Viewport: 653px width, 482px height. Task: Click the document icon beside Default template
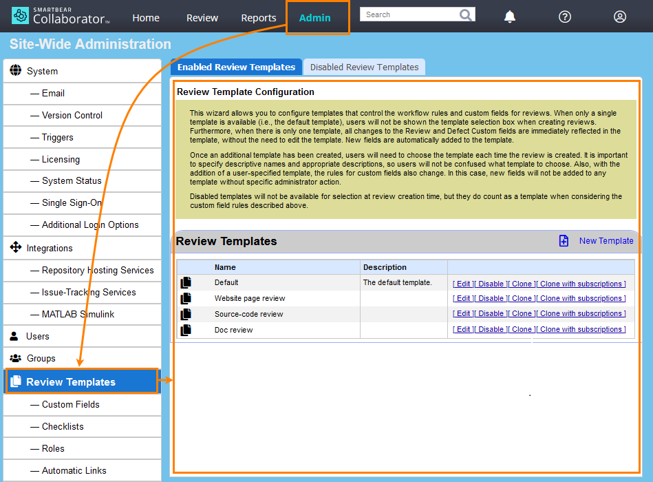[x=185, y=282]
